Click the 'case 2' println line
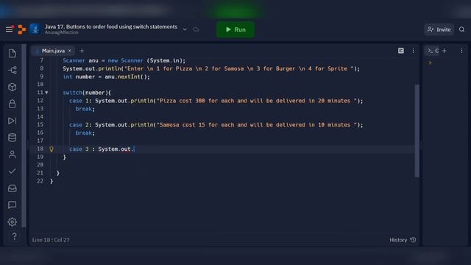This screenshot has width=471, height=265. (x=216, y=124)
